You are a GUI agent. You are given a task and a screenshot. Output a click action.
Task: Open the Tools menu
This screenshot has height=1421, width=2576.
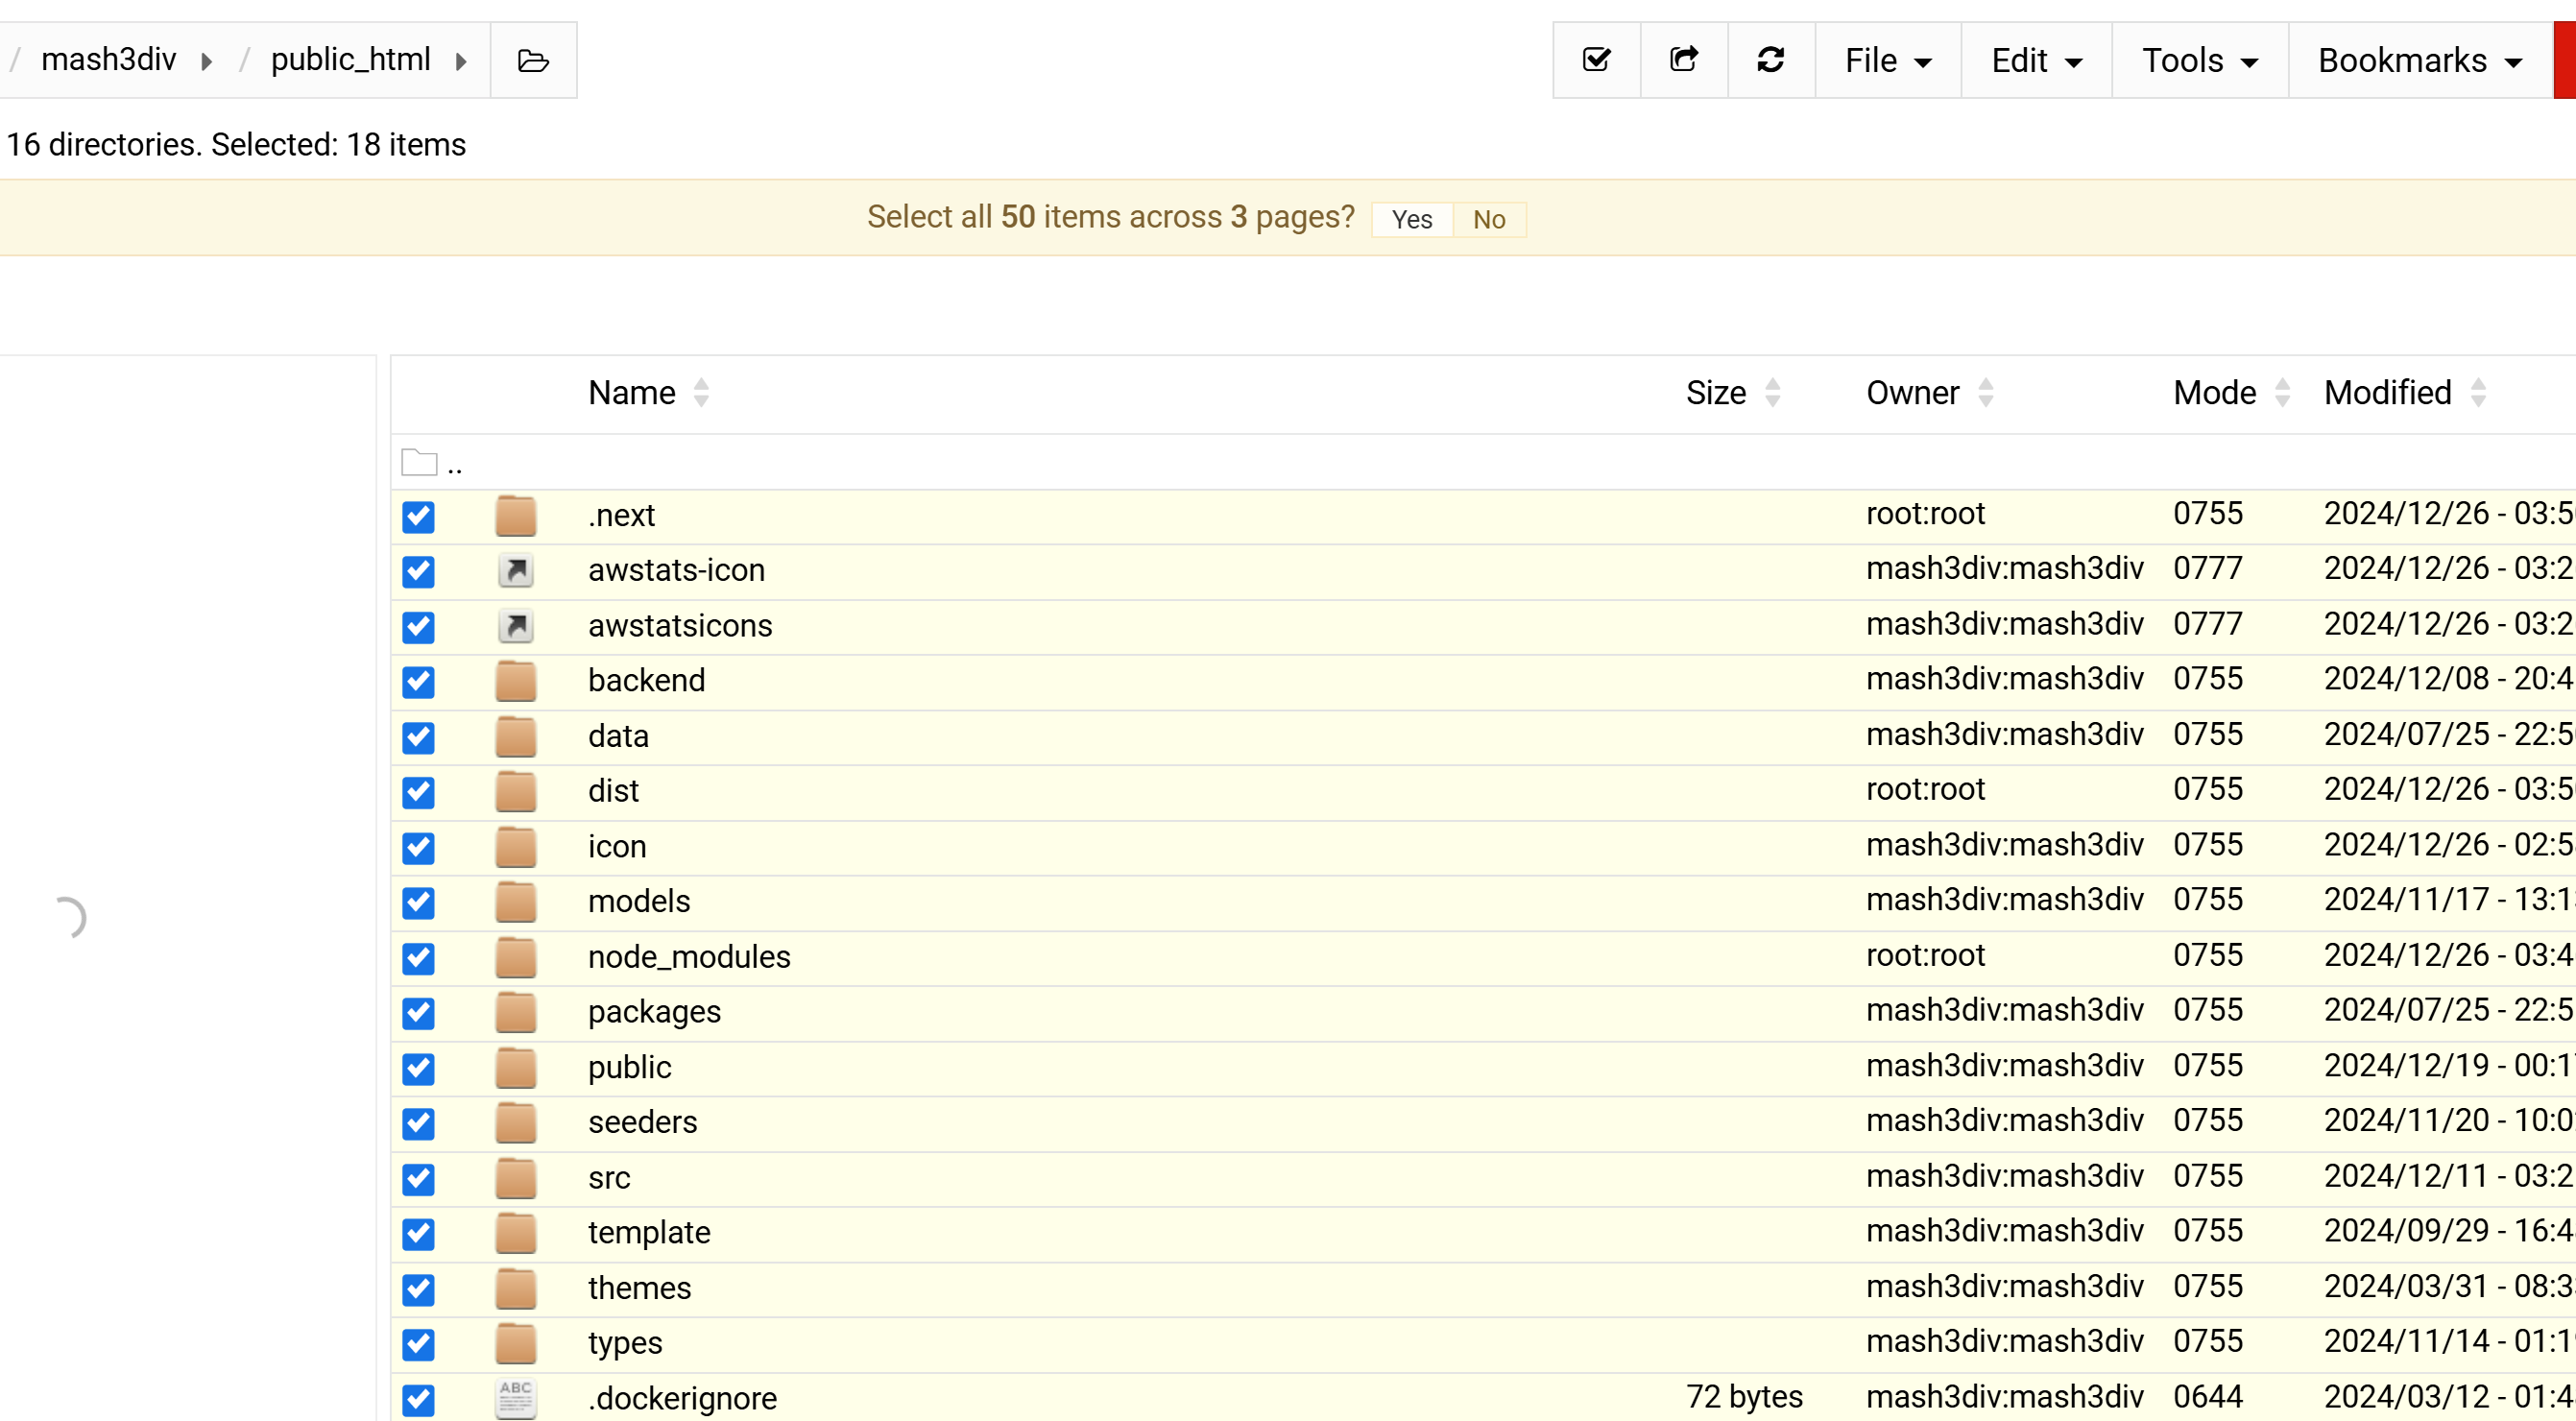(x=2200, y=60)
